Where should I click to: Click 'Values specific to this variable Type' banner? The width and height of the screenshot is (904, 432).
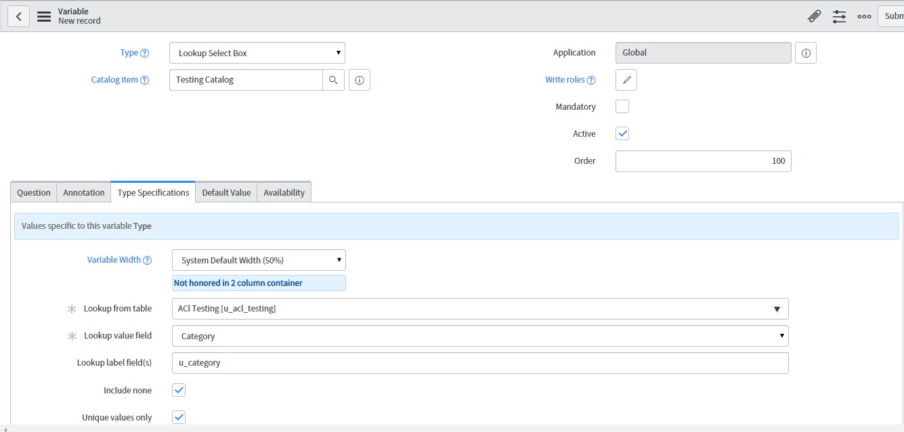pyautogui.click(x=456, y=226)
